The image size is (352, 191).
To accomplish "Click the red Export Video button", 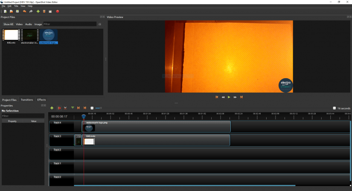I will coord(57,11).
